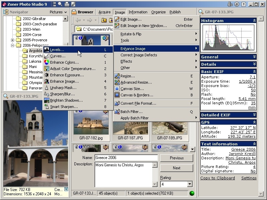Click the Curves icon in the submenu
This screenshot has width=267, height=200.
click(47, 56)
